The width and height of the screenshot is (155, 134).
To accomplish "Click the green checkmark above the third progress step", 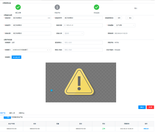I will pos(97,7).
